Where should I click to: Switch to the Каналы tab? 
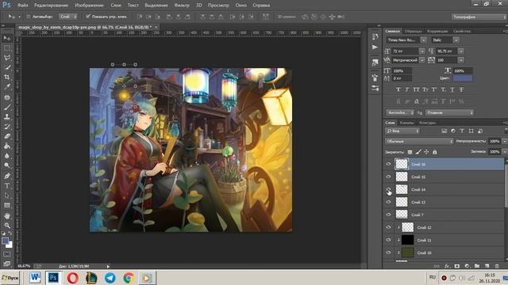406,123
